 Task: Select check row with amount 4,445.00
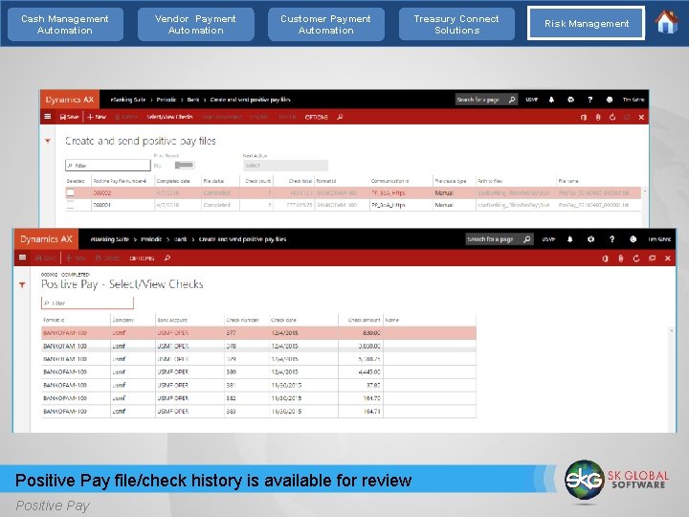coord(258,371)
